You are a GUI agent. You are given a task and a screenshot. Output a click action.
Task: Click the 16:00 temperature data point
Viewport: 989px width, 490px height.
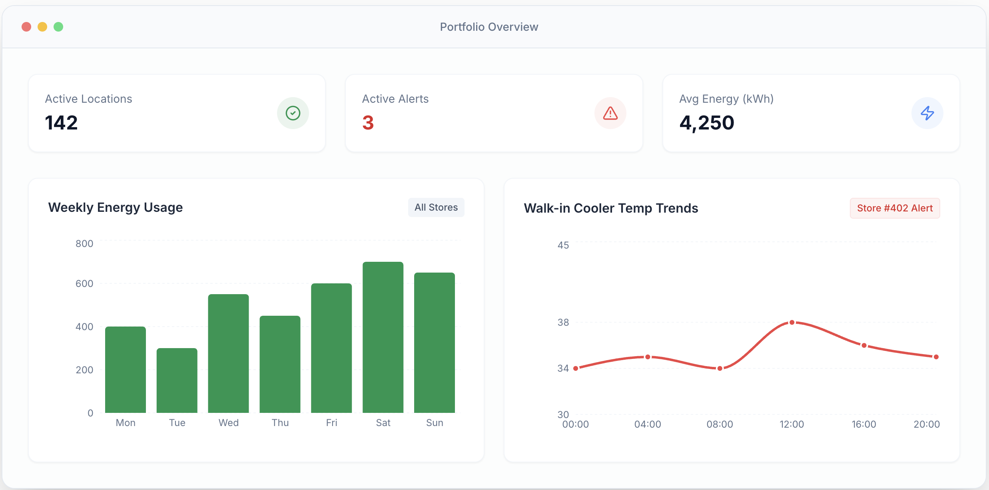tap(864, 345)
